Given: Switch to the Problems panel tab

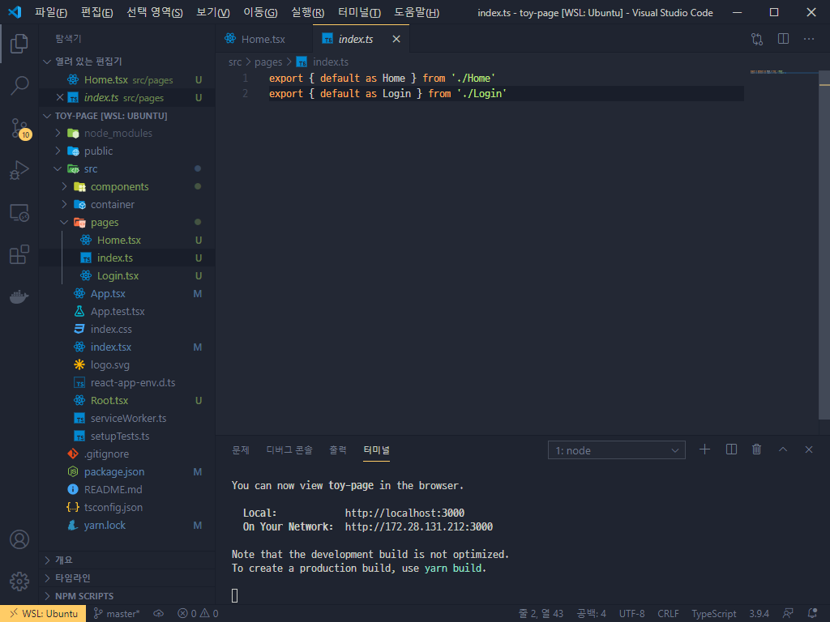Looking at the screenshot, I should (240, 450).
